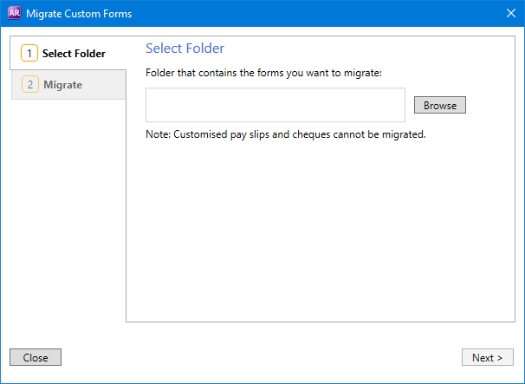Image resolution: width=525 pixels, height=384 pixels.
Task: Select the "Select Folder" step tab
Action: point(68,53)
